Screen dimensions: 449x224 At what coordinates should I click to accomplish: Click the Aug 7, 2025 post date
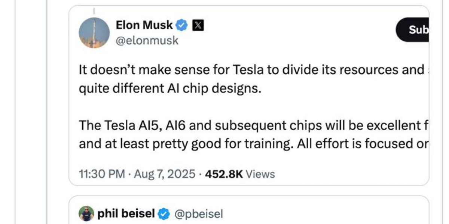coord(165,174)
